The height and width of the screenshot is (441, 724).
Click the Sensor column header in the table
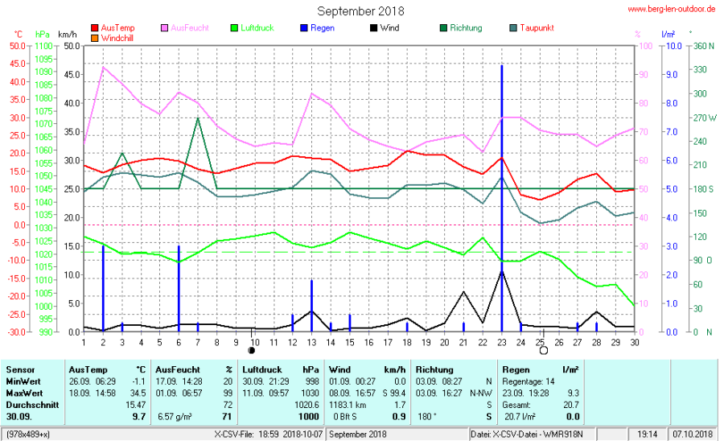coord(19,369)
